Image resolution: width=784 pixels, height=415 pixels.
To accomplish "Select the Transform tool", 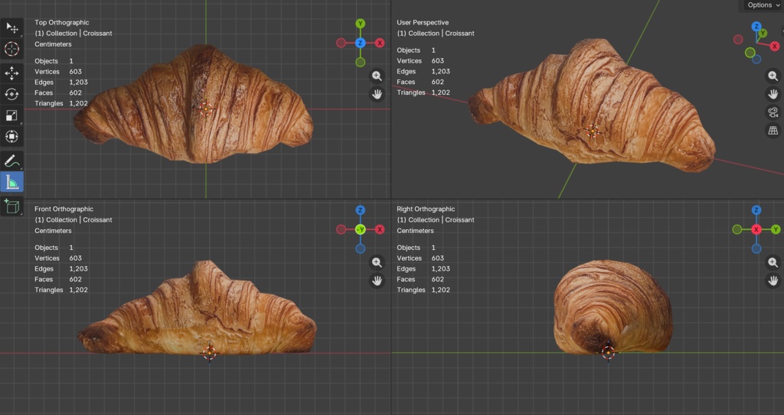I will coord(11,136).
